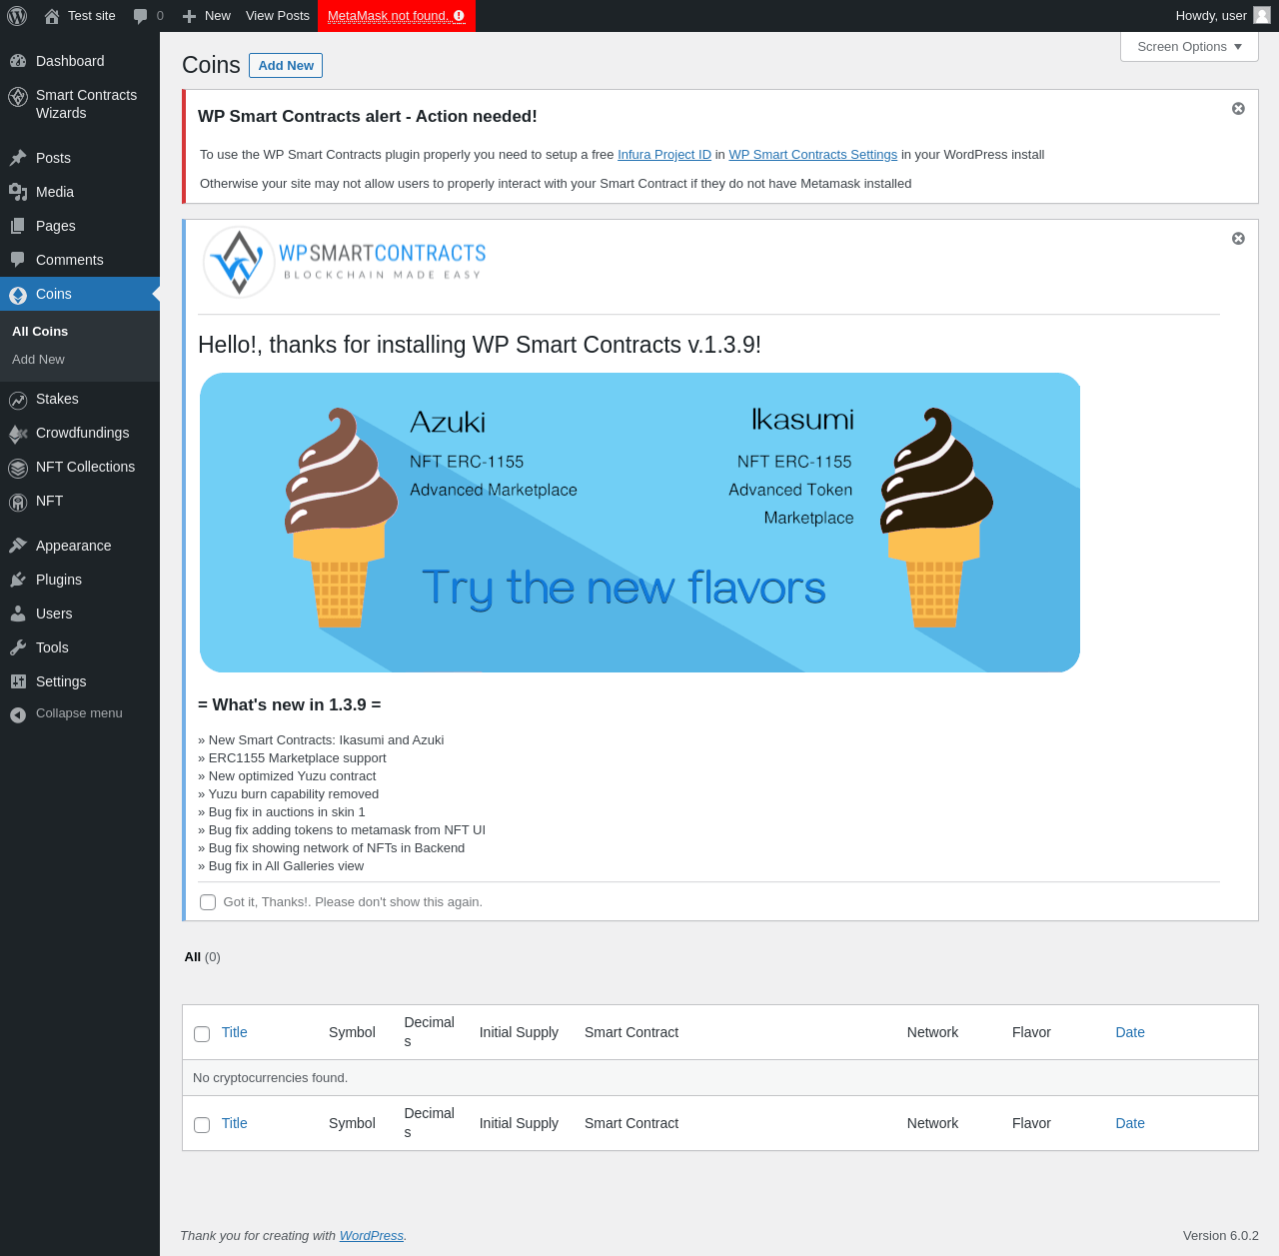Click the Media icon in sidebar
1279x1256 pixels.
coord(18,192)
